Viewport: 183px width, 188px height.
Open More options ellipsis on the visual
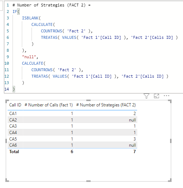(x=167, y=96)
